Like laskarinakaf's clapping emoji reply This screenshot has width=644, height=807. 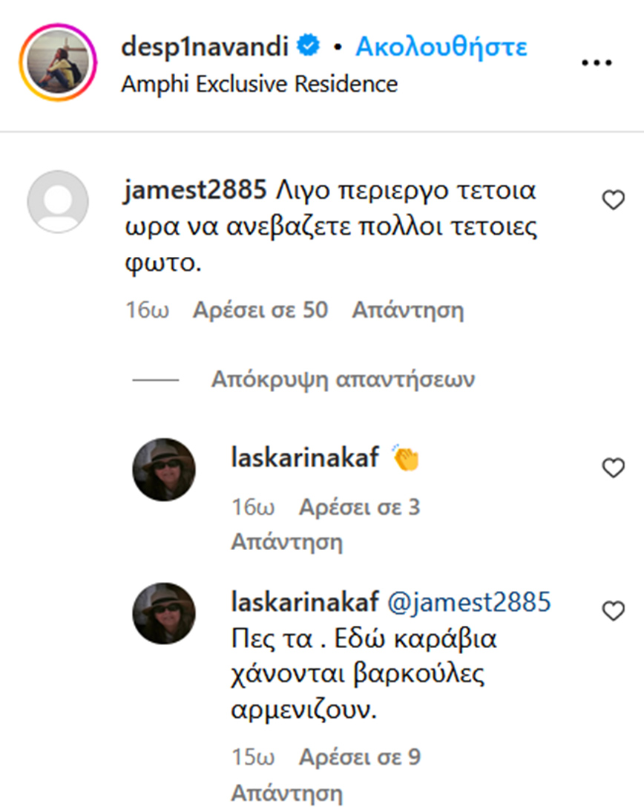point(613,468)
